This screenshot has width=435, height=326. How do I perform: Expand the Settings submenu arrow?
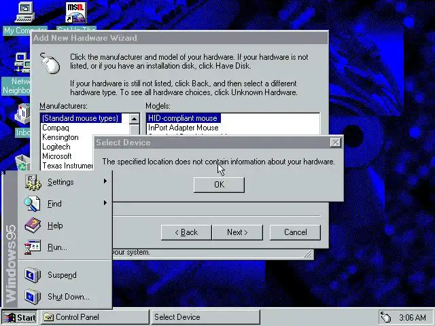coord(105,181)
